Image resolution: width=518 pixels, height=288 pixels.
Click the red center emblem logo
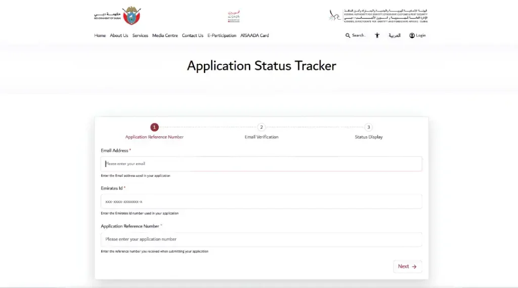pyautogui.click(x=234, y=16)
